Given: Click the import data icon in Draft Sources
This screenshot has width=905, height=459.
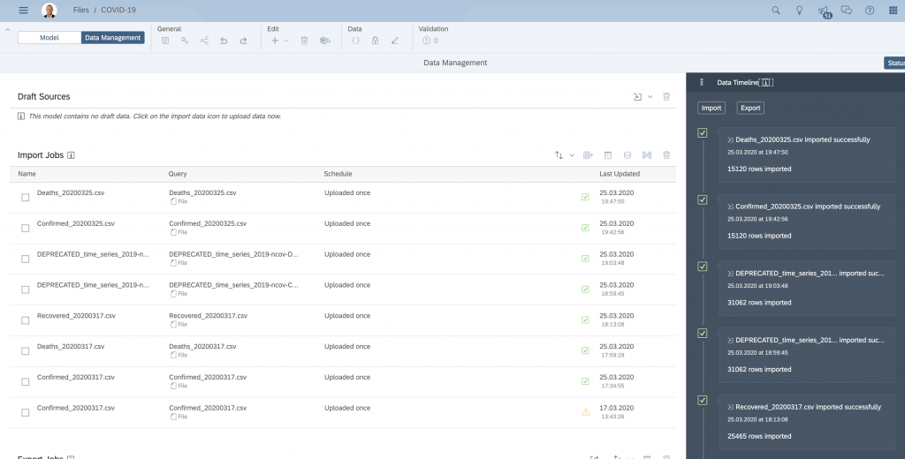Looking at the screenshot, I should click(637, 97).
